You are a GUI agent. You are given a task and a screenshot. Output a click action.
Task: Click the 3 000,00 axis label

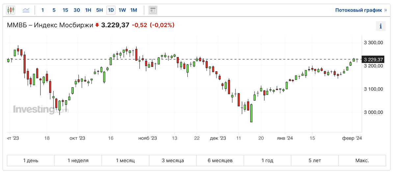pyautogui.click(x=374, y=112)
